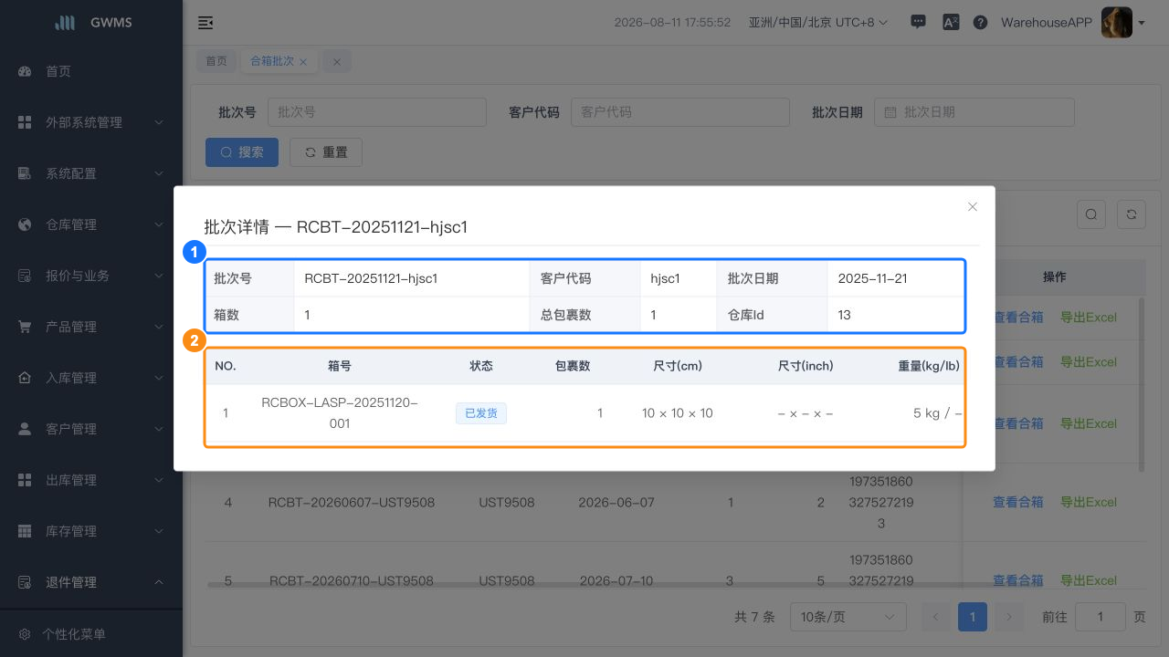Click the 批次日期 date input

point(974,112)
